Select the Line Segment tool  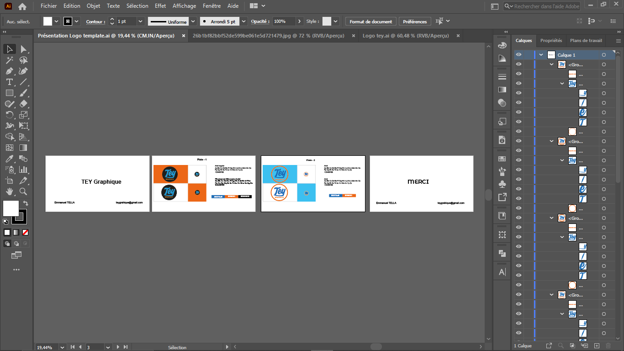[x=23, y=82]
